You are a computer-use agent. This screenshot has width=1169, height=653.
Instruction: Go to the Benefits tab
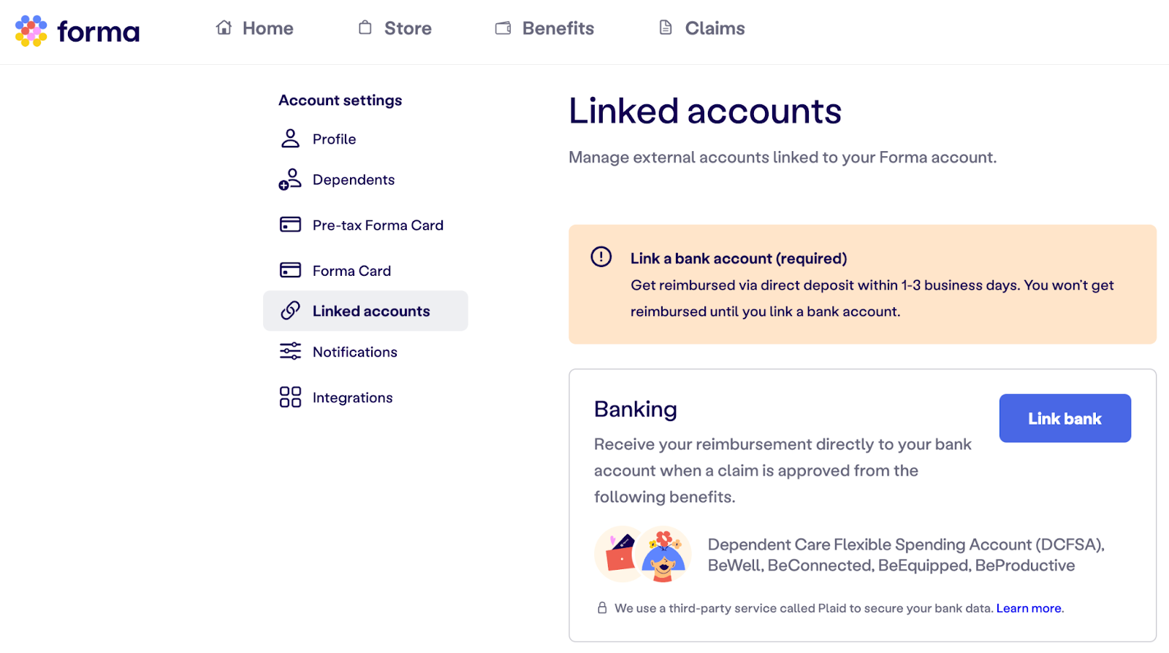(x=545, y=28)
